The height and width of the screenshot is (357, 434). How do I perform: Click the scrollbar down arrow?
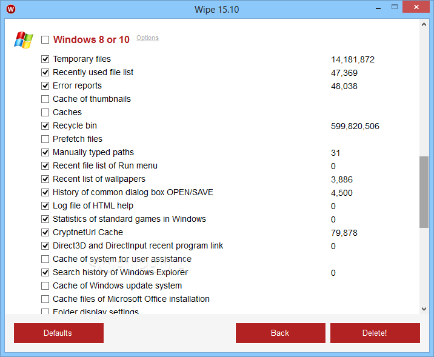click(424, 309)
